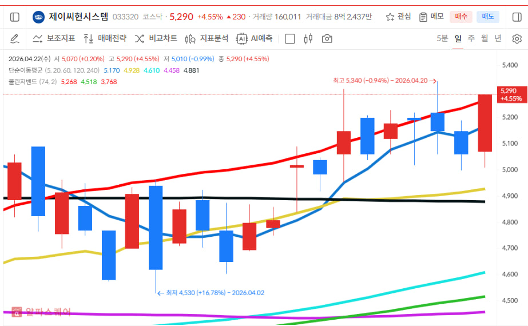Open 지표분석 indicator analysis
528x326 pixels.
click(207, 39)
